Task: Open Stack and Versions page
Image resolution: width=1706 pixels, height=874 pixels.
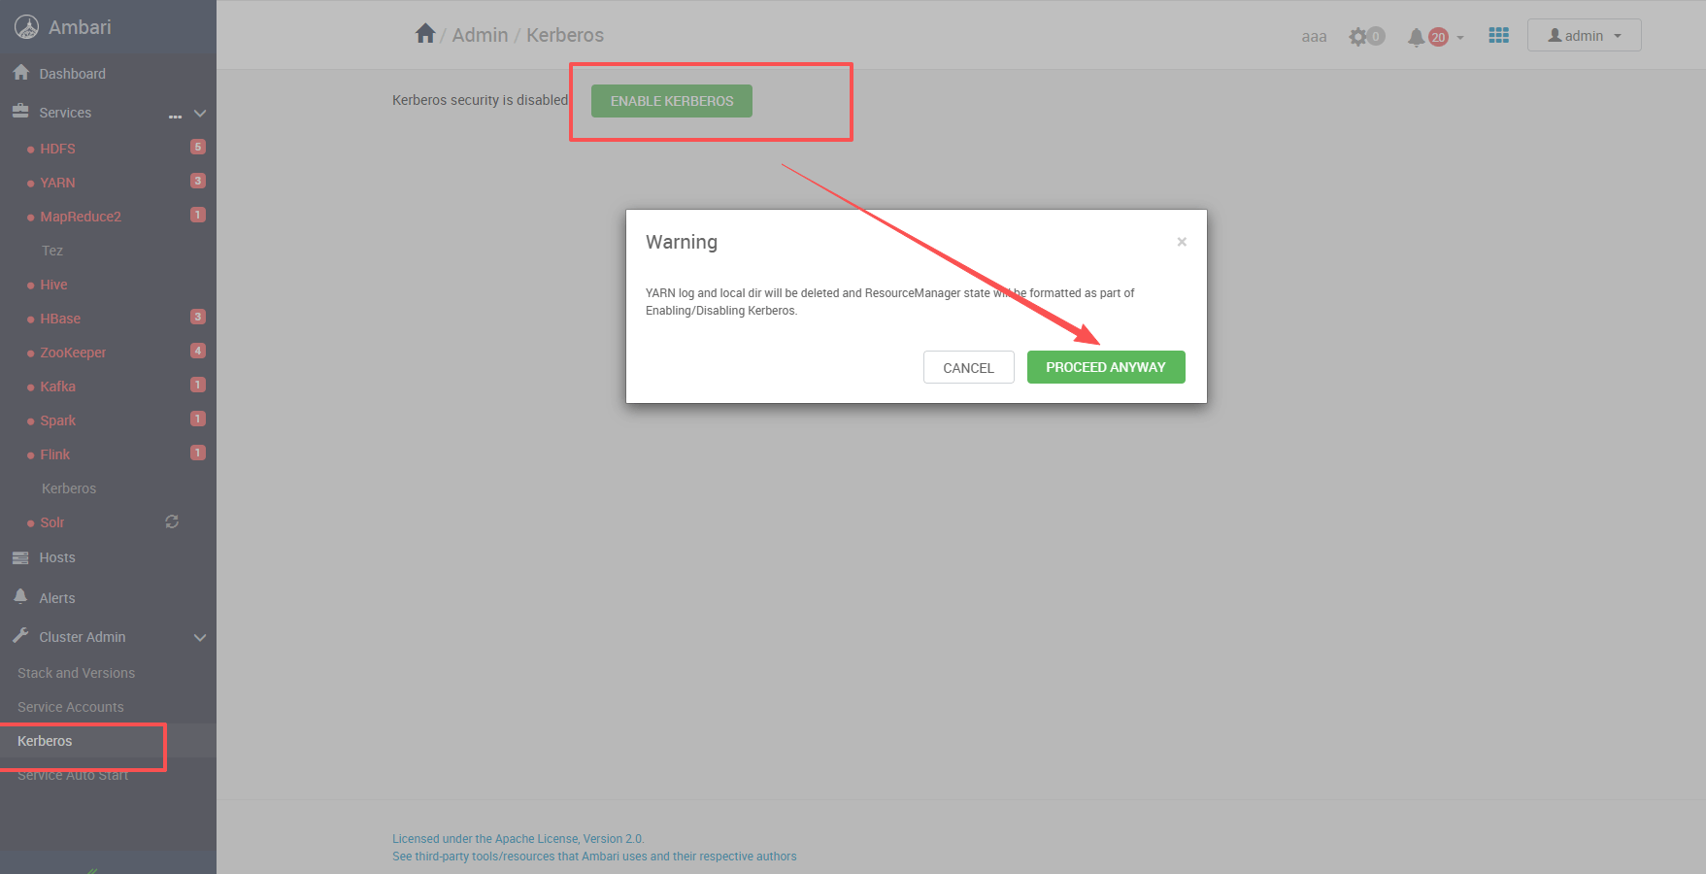Action: [x=76, y=673]
